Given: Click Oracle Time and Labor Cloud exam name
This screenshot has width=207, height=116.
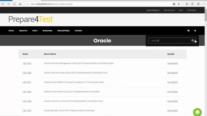Looking at the screenshot, I should [75, 73].
